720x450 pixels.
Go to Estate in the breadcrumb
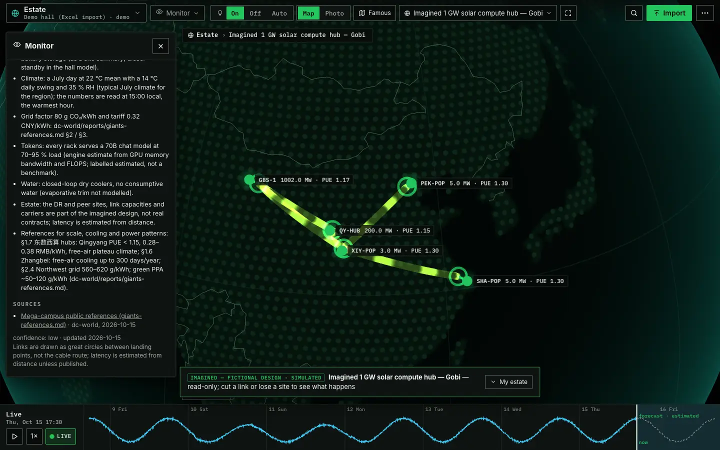pos(207,35)
